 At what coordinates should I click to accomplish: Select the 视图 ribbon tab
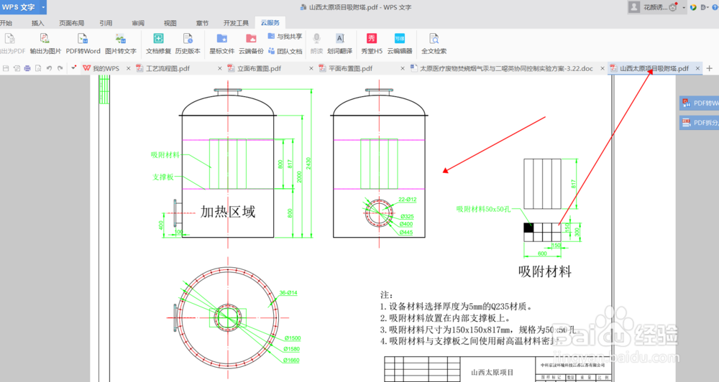(170, 22)
